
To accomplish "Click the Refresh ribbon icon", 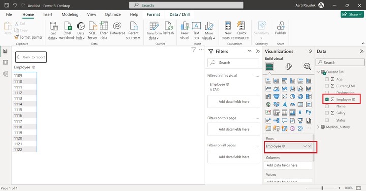I will 168,28.
